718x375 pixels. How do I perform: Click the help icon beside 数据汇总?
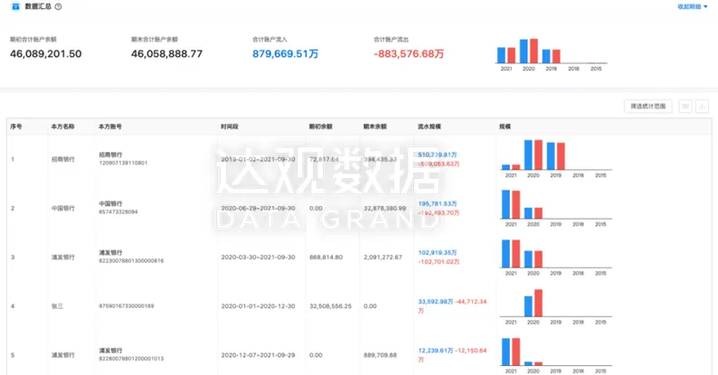point(59,6)
